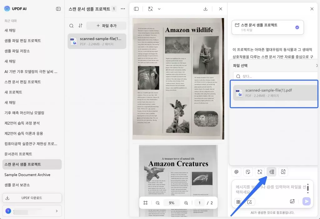Image resolution: width=320 pixels, height=219 pixels.
Task: Search files in project list
Action: [72, 26]
